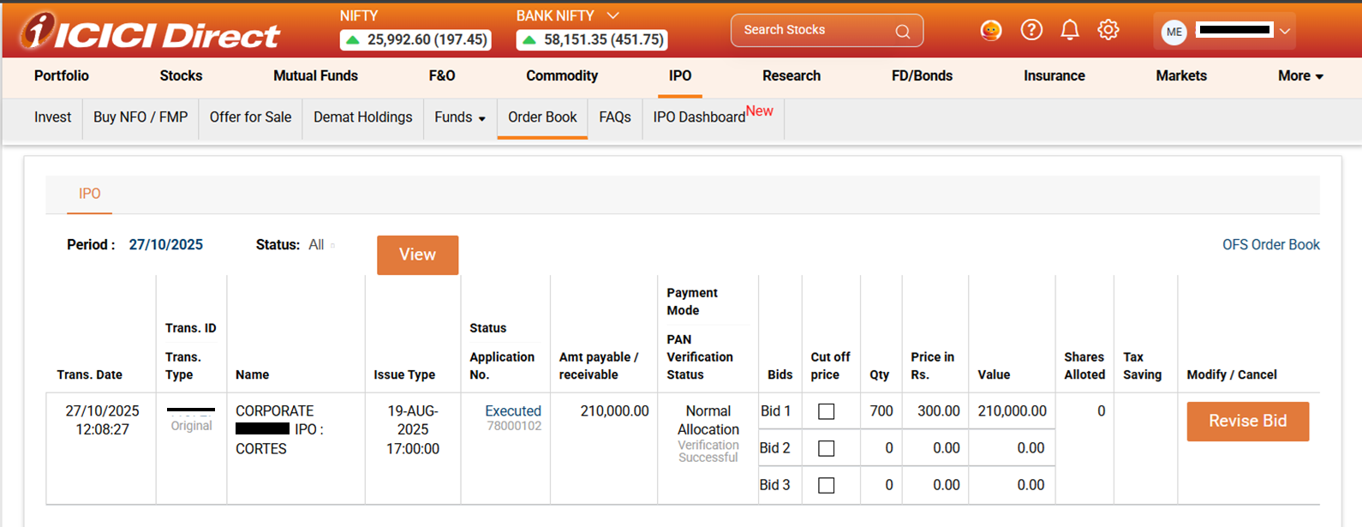Open the help question mark icon
The height and width of the screenshot is (527, 1362).
pyautogui.click(x=1031, y=30)
